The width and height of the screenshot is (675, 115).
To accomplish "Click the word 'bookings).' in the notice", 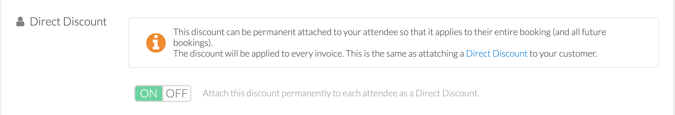I will pyautogui.click(x=193, y=43).
